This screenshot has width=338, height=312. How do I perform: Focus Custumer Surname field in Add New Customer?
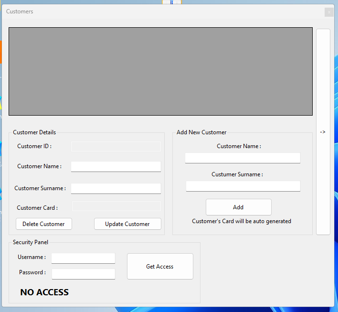243,186
